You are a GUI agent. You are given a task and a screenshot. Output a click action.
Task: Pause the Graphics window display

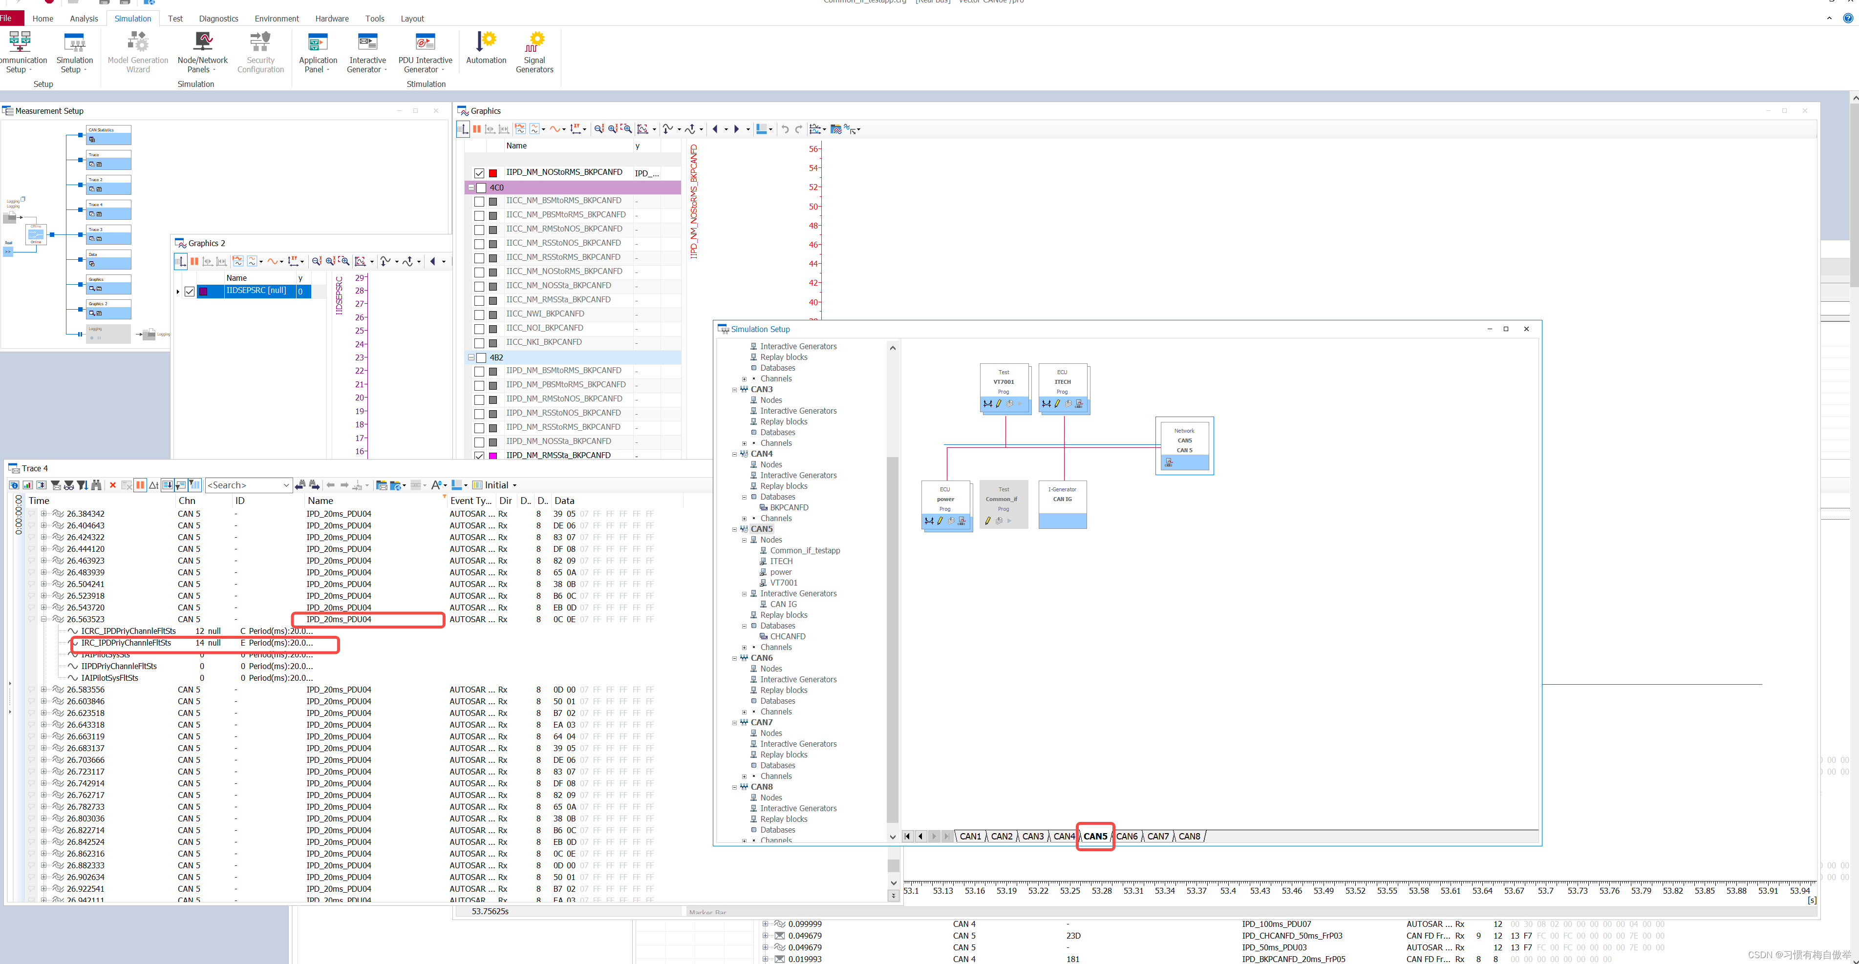point(476,129)
